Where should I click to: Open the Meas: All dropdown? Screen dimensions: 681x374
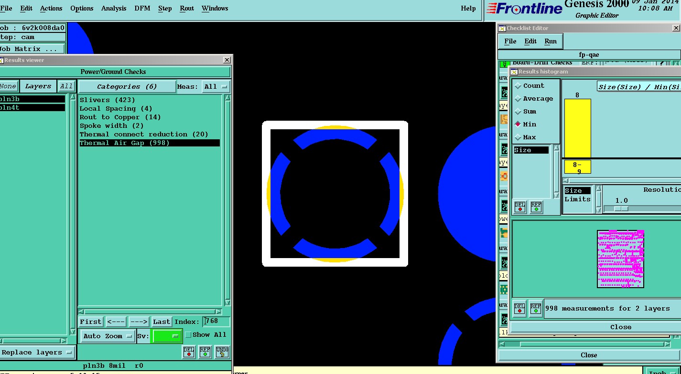(216, 87)
